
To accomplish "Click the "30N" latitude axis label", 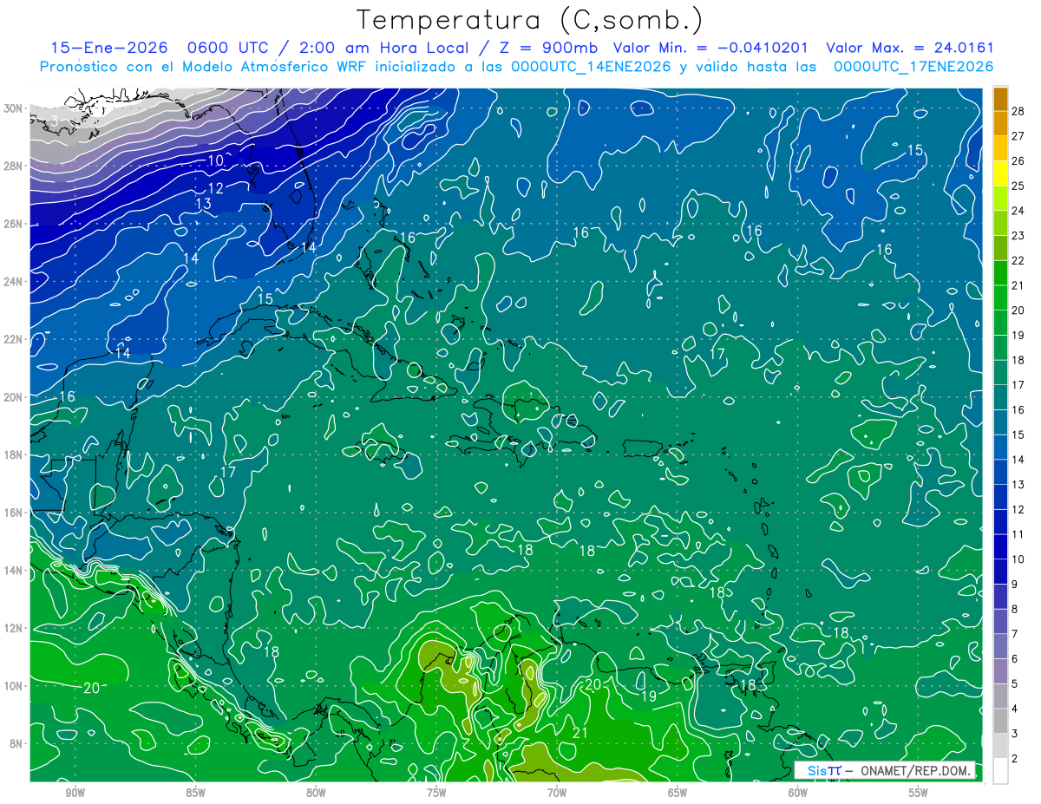I will pos(12,108).
